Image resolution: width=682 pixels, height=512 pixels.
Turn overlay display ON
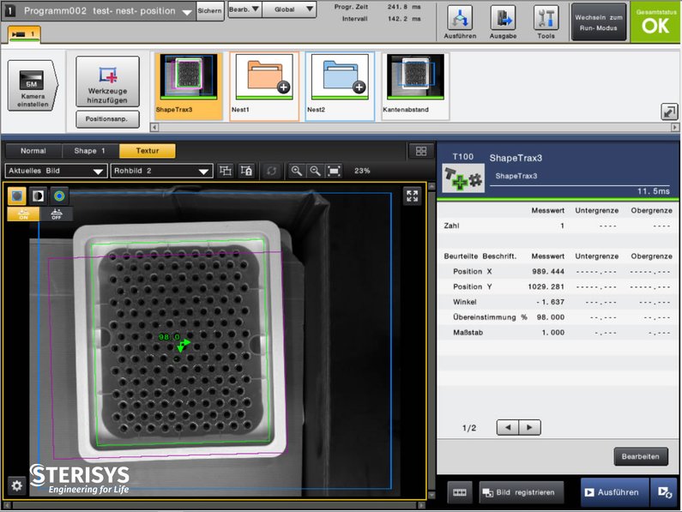(19, 214)
